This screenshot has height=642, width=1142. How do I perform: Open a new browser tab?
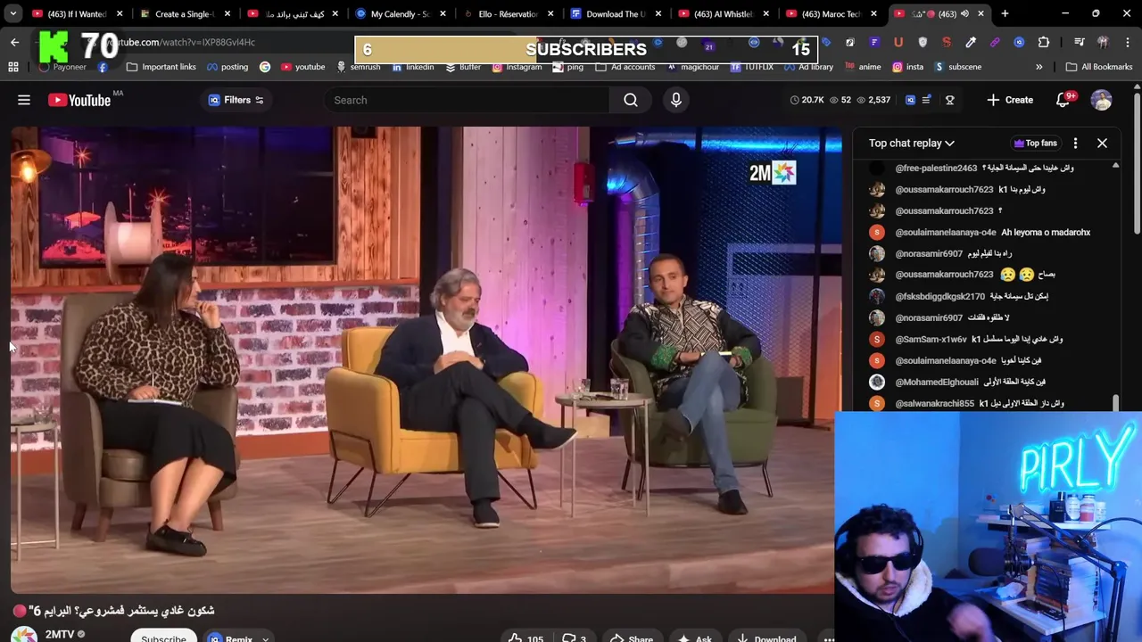(1005, 13)
